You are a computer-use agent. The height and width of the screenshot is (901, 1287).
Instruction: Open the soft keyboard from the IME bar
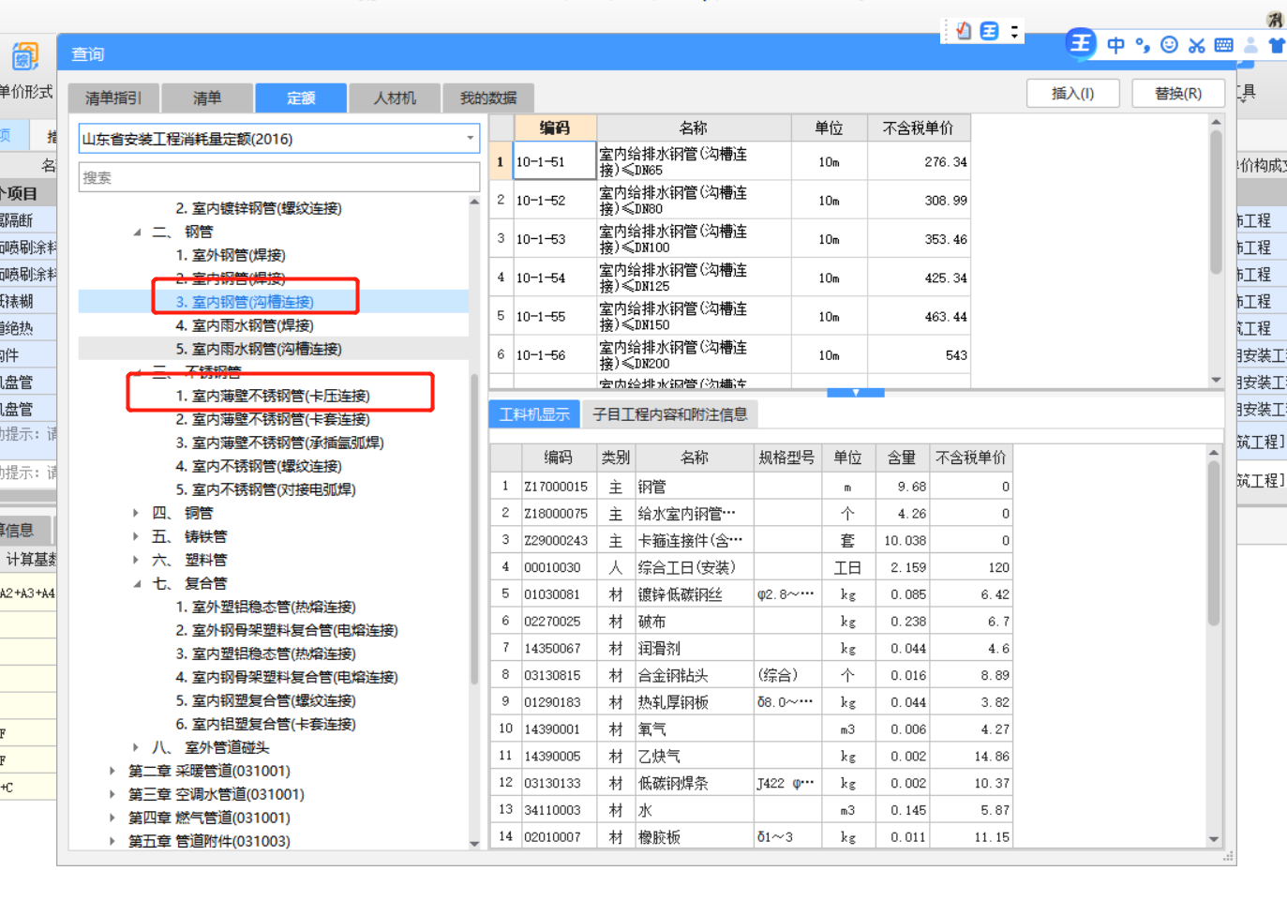[1223, 45]
